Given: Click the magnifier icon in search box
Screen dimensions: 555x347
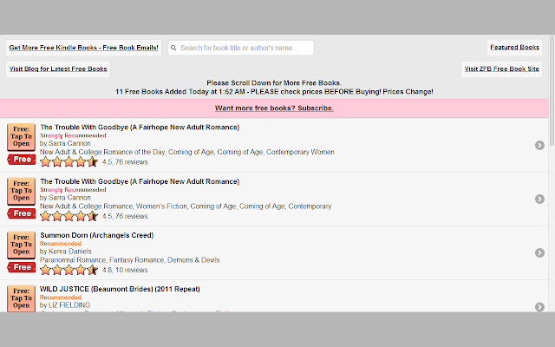Looking at the screenshot, I should click(174, 48).
